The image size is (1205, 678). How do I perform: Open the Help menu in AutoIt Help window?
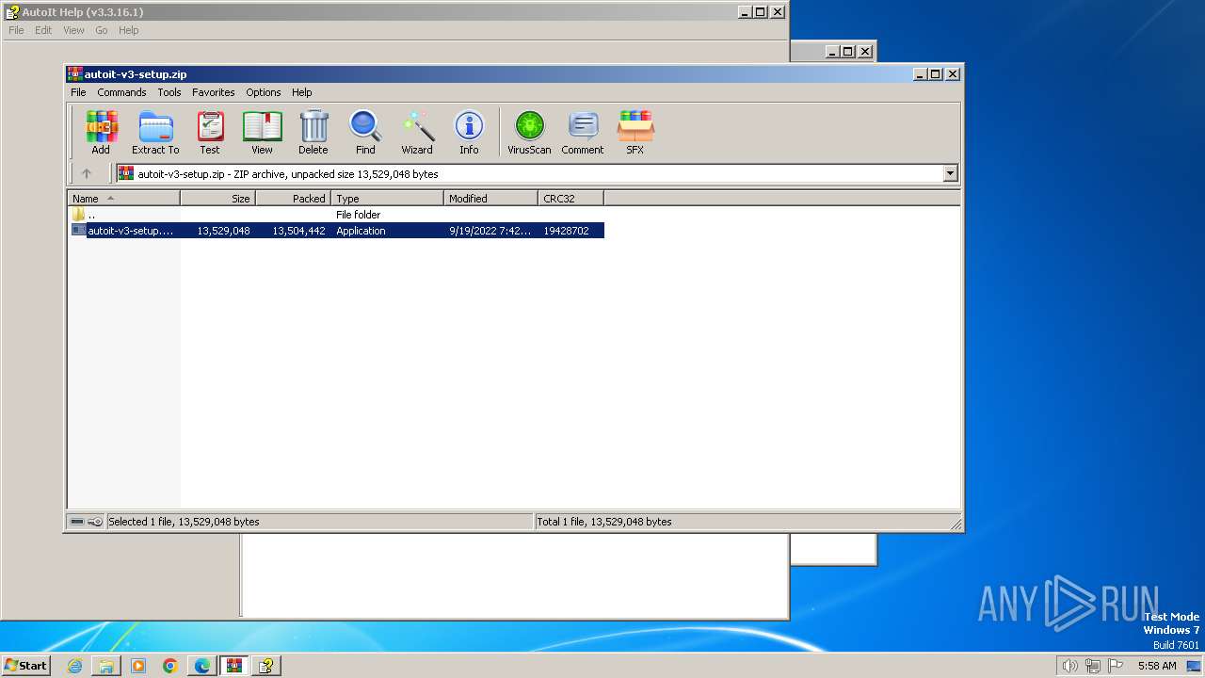point(129,30)
